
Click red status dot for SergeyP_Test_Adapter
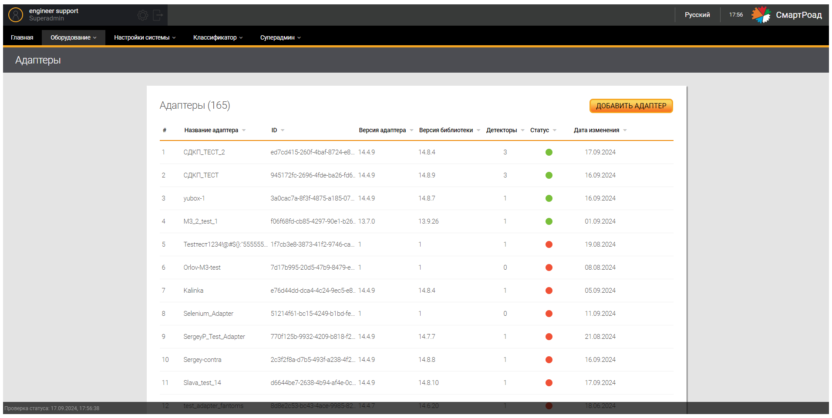(x=549, y=337)
